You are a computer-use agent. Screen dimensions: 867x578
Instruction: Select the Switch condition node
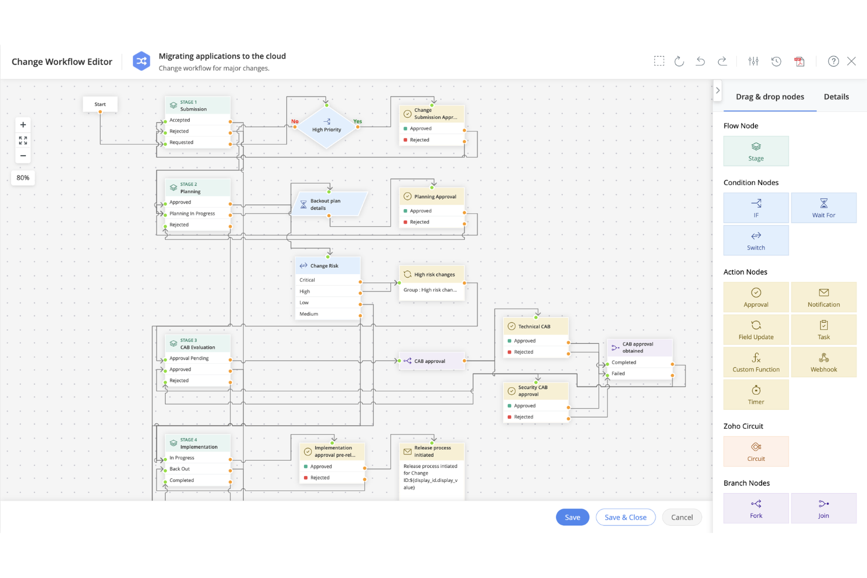(756, 240)
